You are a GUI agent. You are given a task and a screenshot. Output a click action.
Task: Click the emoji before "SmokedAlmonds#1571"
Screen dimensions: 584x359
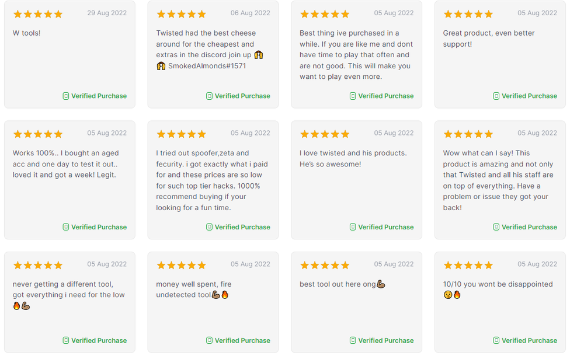click(161, 66)
